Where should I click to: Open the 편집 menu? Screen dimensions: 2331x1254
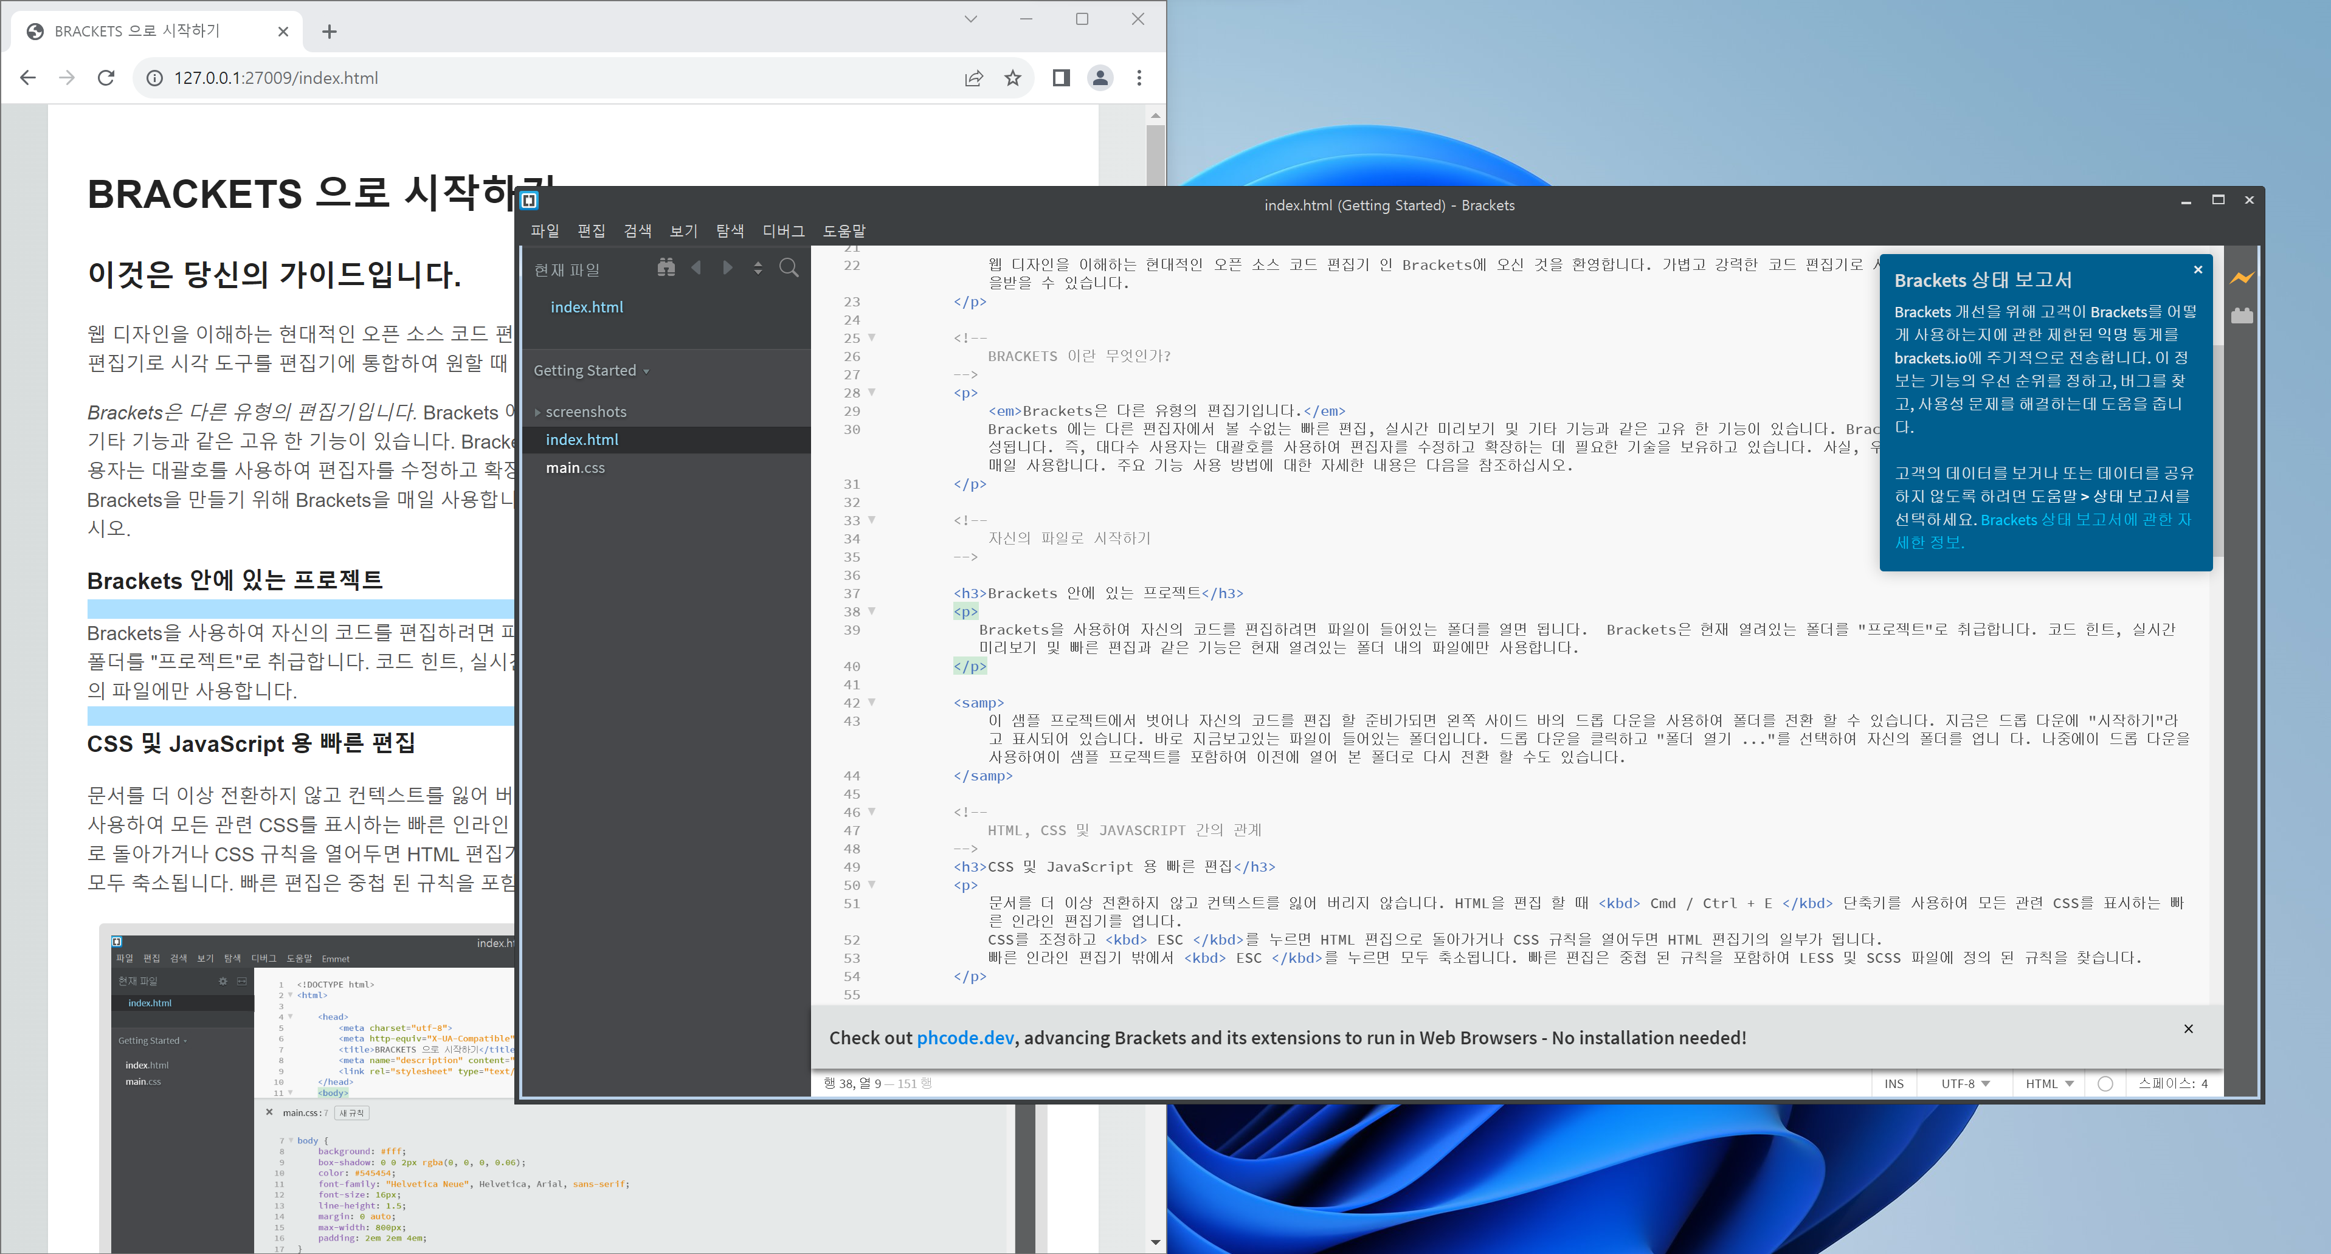(x=591, y=231)
